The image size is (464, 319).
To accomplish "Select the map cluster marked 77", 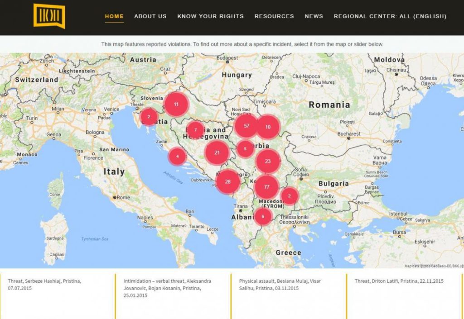I will click(266, 187).
